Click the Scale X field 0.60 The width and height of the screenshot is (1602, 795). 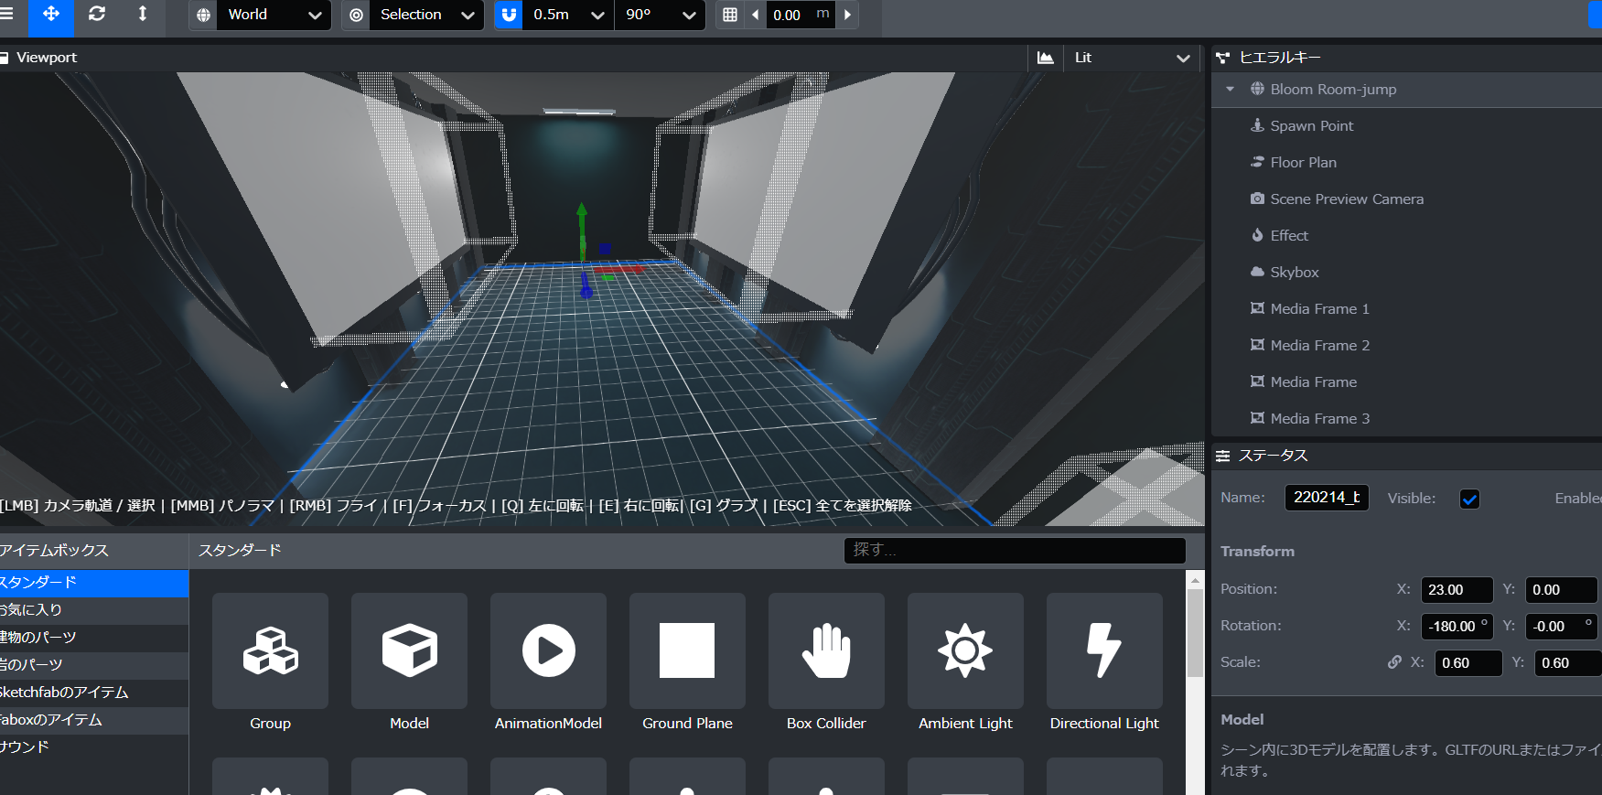coord(1468,663)
